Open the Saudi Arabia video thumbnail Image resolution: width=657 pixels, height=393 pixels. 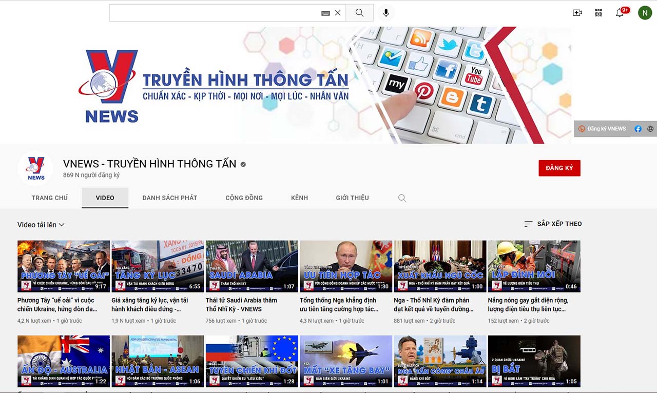click(x=252, y=266)
